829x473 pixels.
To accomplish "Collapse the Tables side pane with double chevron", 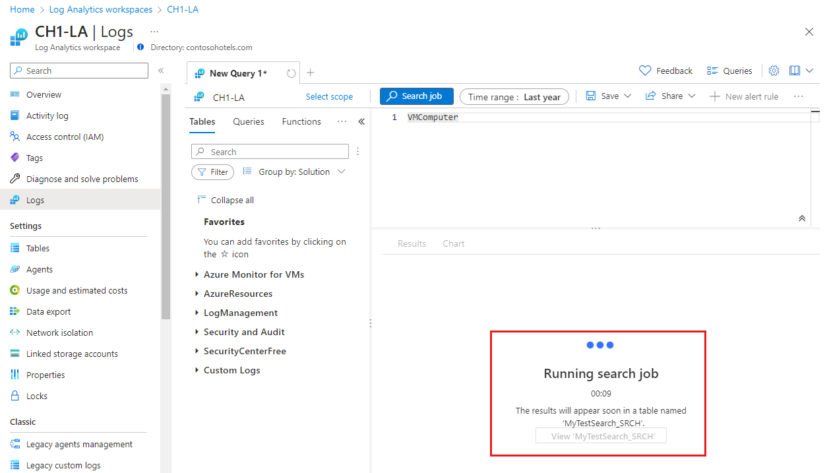I will point(361,121).
